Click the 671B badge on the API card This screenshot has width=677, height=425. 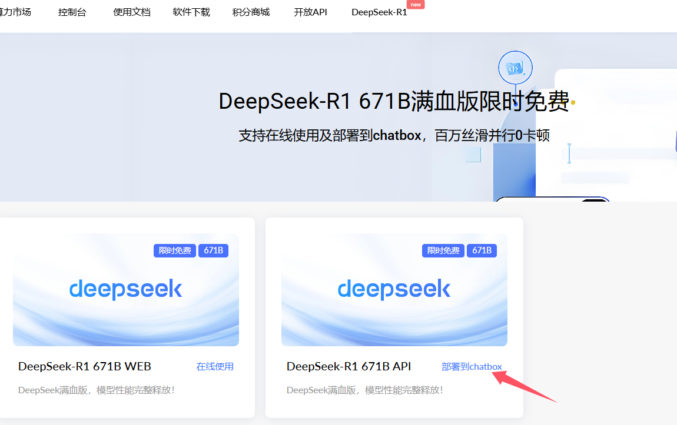point(482,250)
